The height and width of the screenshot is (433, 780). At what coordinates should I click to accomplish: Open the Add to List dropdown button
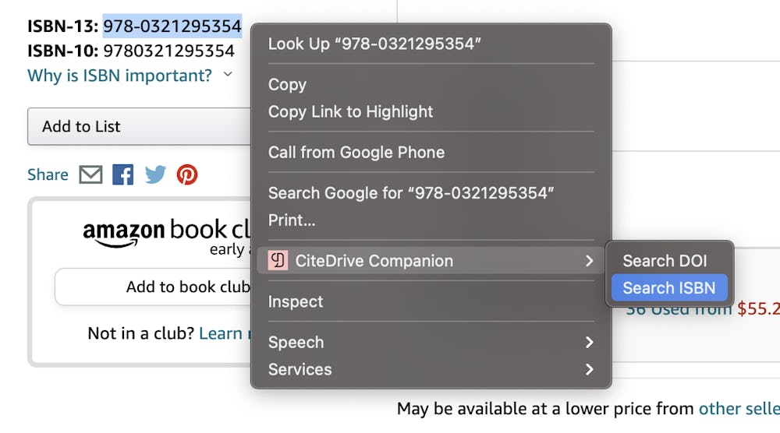(x=140, y=126)
